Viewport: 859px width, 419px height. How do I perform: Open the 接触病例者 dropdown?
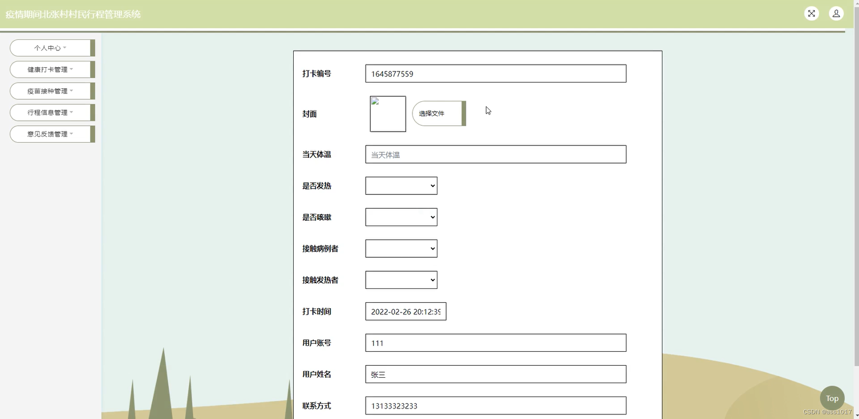pyautogui.click(x=401, y=249)
